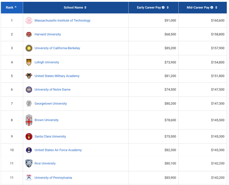Click the Massachusetts Institute of Technology logo

pos(29,21)
